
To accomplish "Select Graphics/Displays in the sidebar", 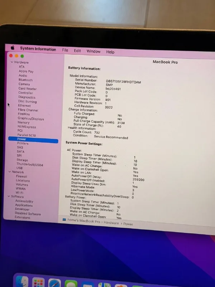I will coord(31,119).
